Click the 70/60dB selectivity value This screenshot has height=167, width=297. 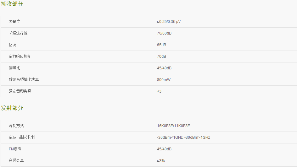coord(164,33)
